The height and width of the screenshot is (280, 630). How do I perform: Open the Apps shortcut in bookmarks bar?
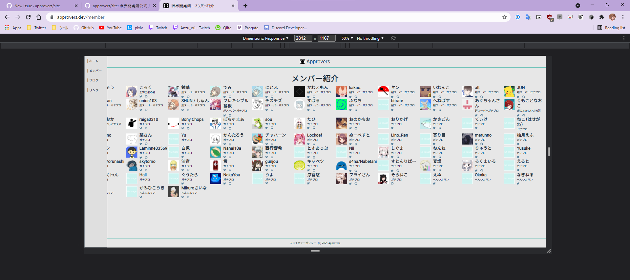(x=13, y=28)
